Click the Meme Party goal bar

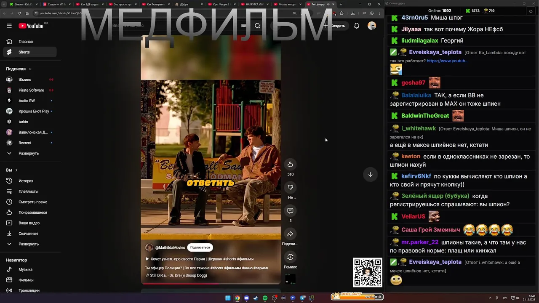356,296
